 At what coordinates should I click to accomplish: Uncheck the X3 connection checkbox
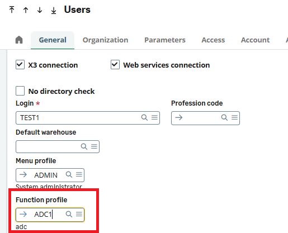(x=20, y=65)
